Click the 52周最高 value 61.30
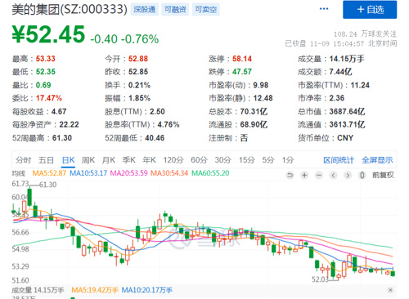This screenshot has width=409, height=299. 62,138
